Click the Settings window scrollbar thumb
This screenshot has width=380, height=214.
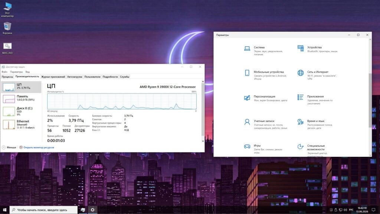pyautogui.click(x=370, y=100)
